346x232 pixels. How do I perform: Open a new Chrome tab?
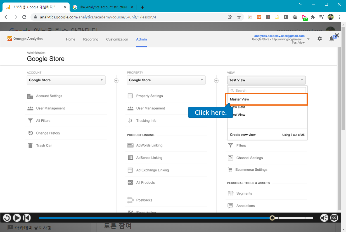(143, 7)
